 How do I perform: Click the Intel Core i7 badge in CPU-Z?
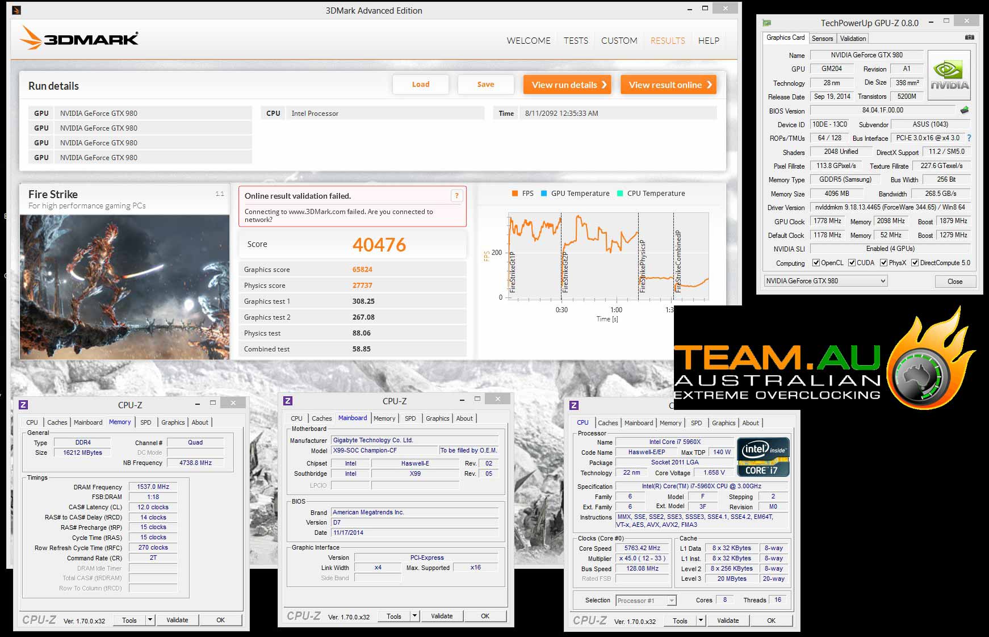763,457
